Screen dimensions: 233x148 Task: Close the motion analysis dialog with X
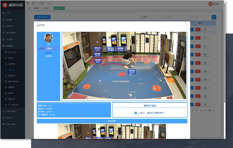(187, 25)
